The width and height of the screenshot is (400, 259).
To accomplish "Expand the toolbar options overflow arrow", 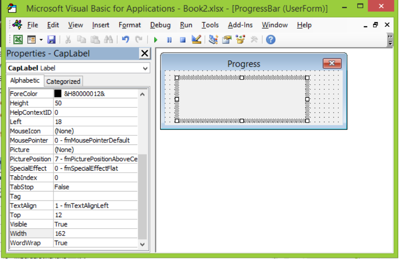I will point(390,40).
